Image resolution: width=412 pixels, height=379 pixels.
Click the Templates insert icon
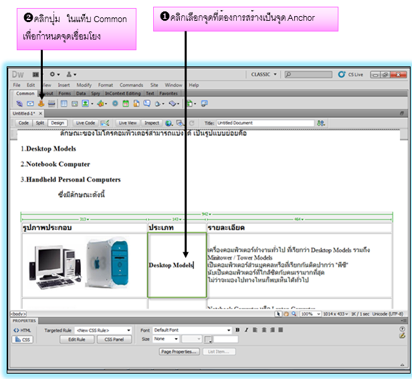tap(190, 104)
